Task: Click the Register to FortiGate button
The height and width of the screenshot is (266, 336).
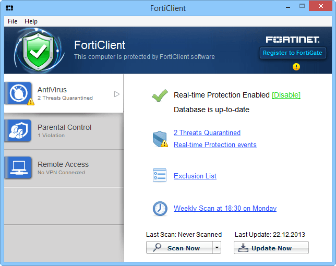Action: click(x=293, y=53)
